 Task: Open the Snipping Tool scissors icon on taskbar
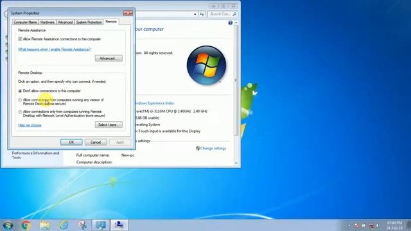click(x=82, y=225)
